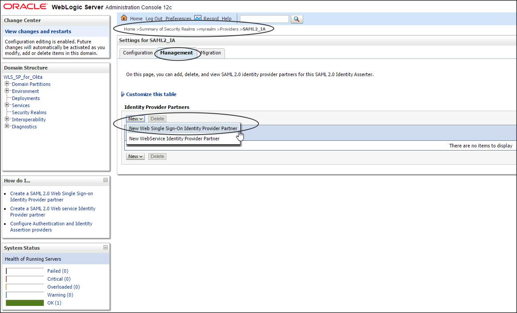
Task: Click the OK (1) status link
Action: coord(54,303)
